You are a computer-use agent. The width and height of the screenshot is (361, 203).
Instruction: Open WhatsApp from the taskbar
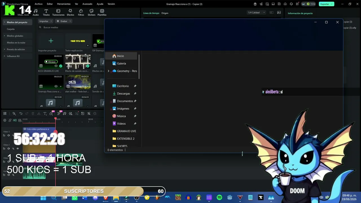click(x=74, y=198)
